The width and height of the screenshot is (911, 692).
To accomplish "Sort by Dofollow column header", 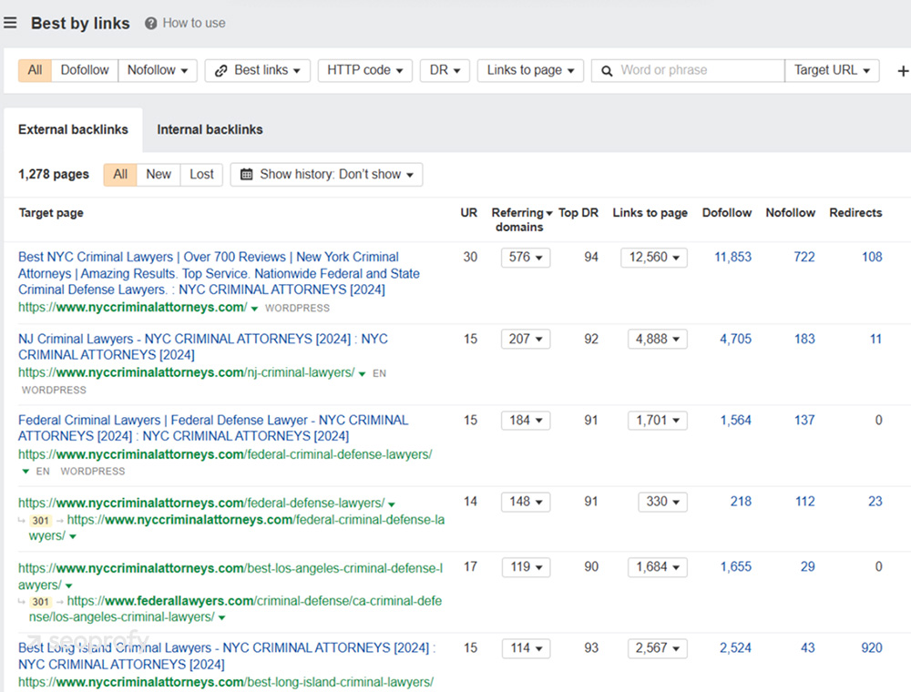I will (727, 213).
